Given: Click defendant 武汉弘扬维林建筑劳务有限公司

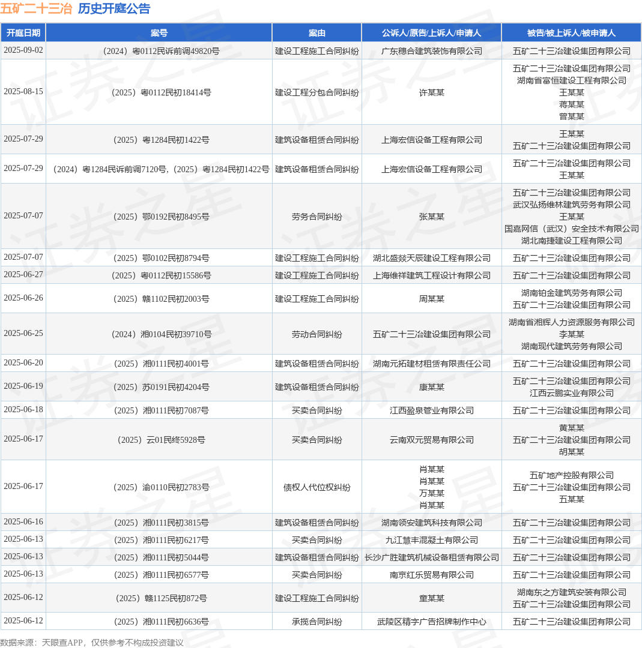Looking at the screenshot, I should 571,205.
